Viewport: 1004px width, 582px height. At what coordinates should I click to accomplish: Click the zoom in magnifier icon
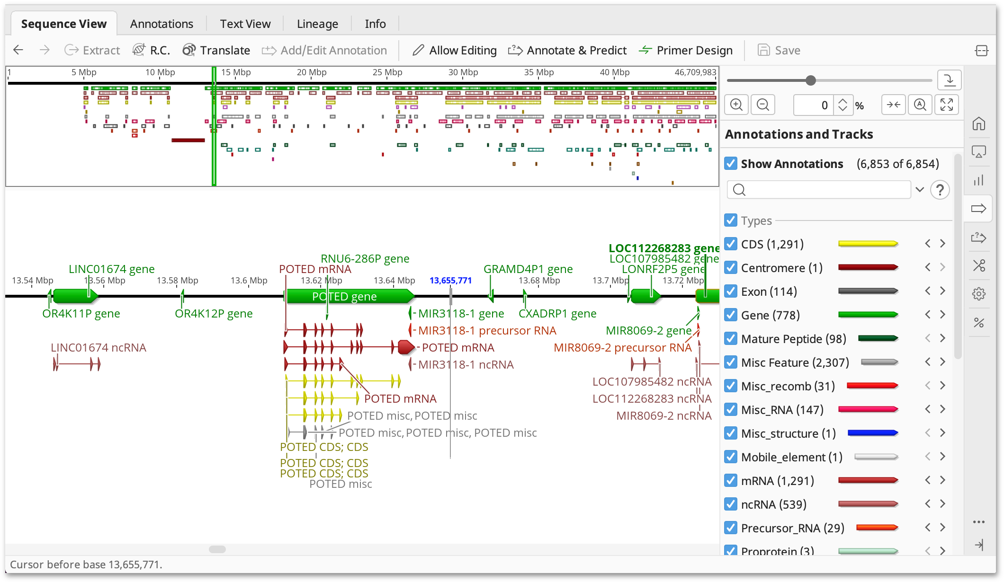pos(736,105)
